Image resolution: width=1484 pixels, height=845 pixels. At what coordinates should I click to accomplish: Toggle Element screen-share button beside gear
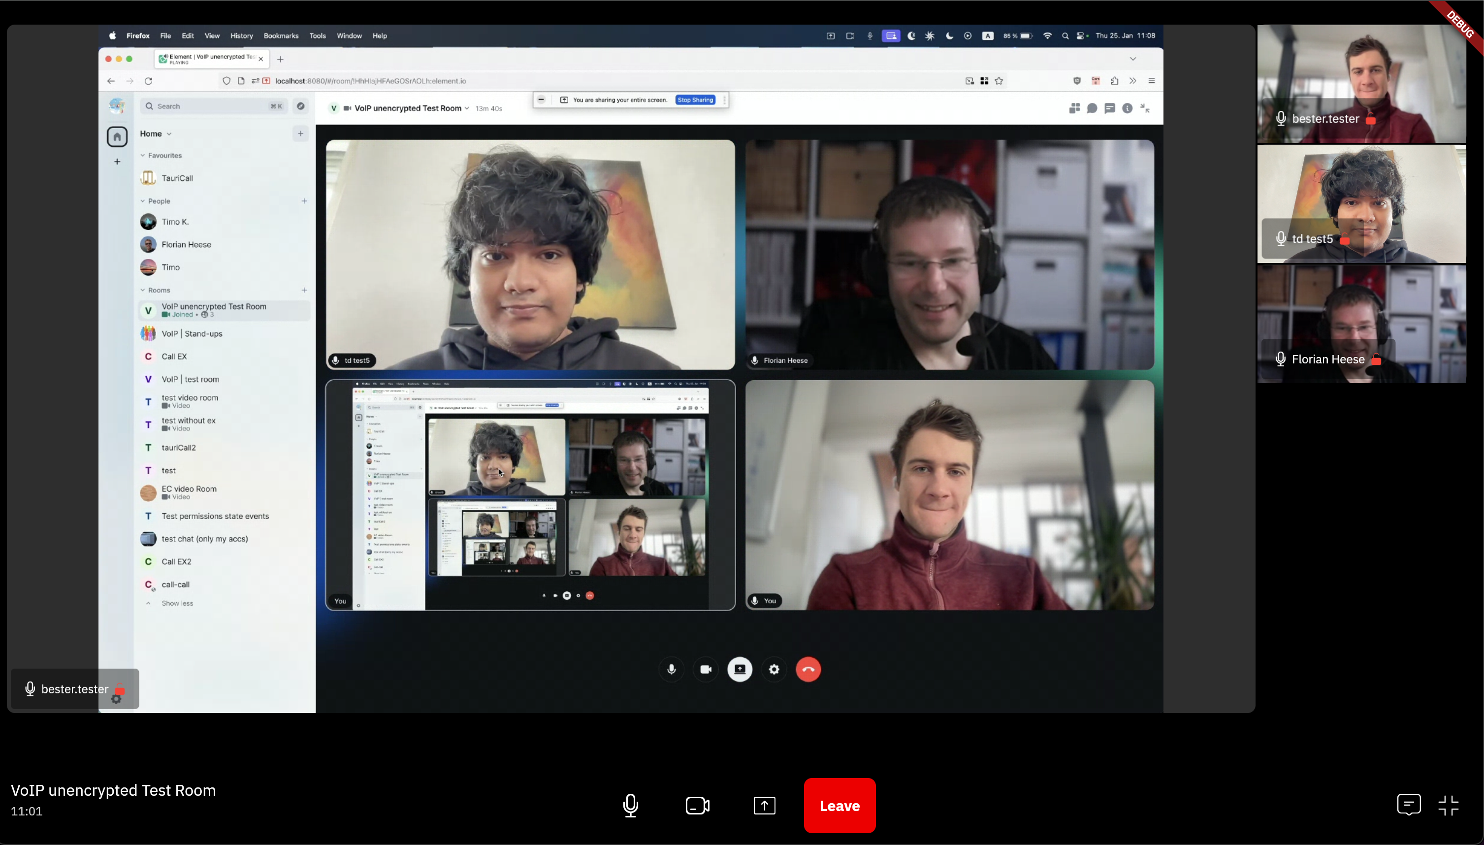pos(740,669)
